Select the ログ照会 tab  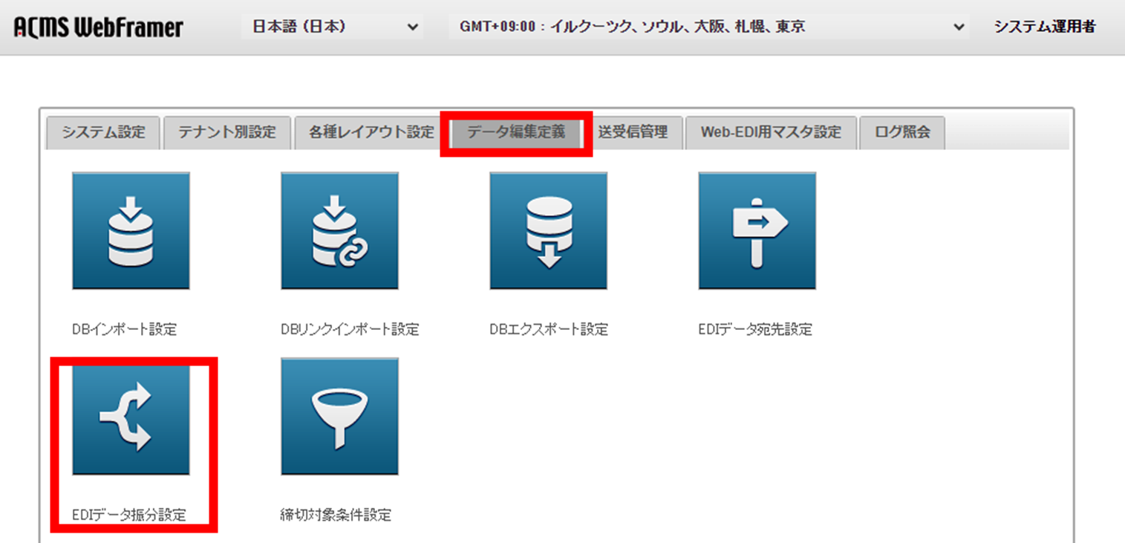tap(902, 132)
